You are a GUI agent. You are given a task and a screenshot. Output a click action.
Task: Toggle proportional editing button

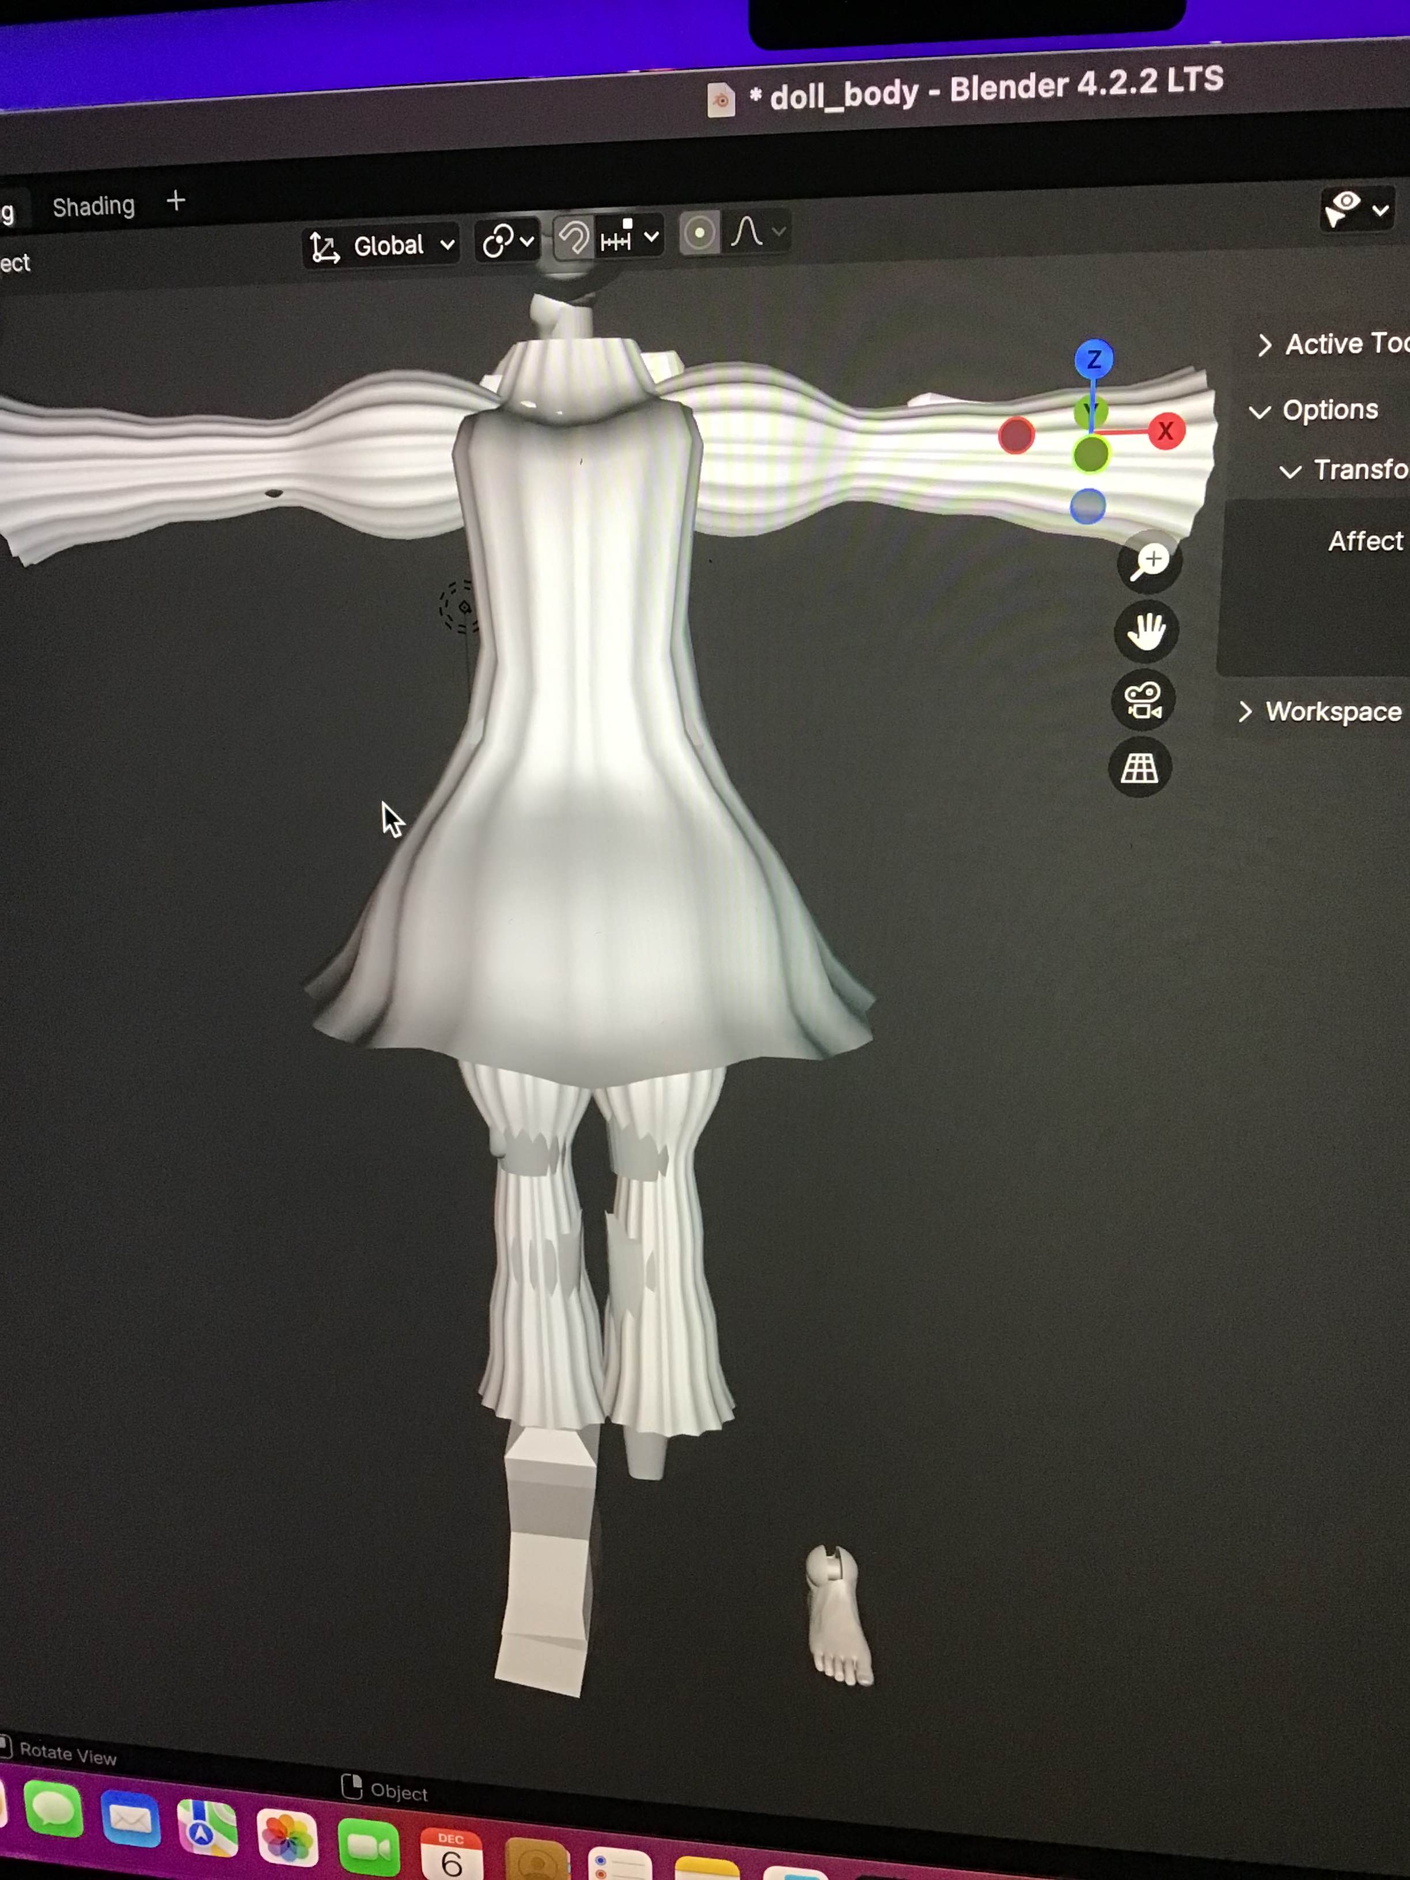(699, 234)
